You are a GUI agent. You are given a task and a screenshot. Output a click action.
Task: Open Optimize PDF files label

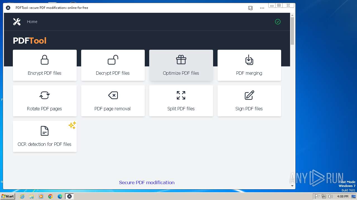pyautogui.click(x=181, y=73)
